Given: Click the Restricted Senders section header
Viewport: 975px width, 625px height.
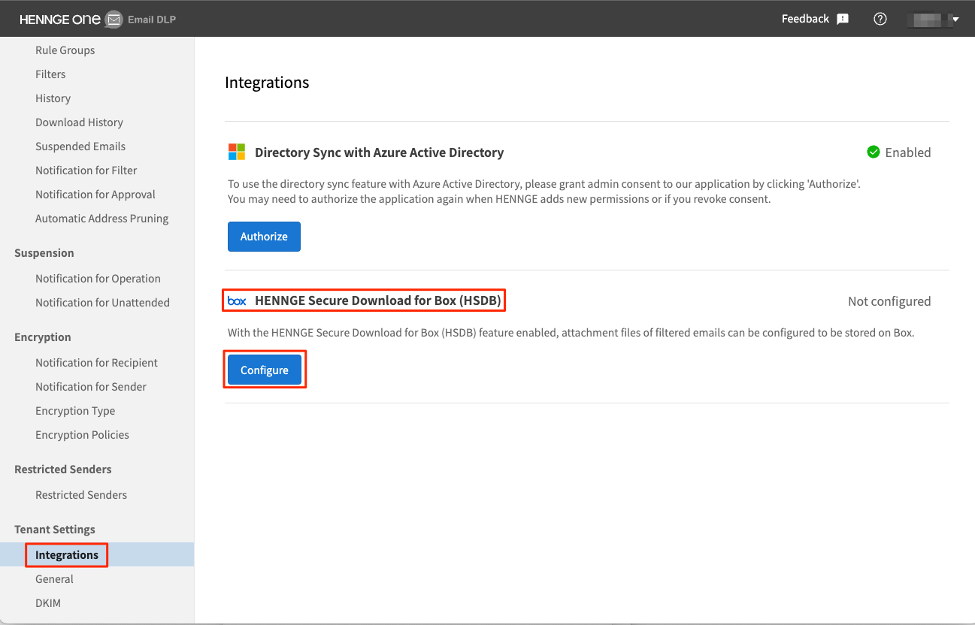Looking at the screenshot, I should (x=63, y=470).
